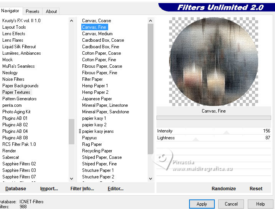Choose the Canvas, Fine filter
The image size is (275, 209).
[x=94, y=27]
